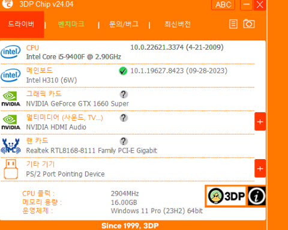
Task: Click the Intel logo beside CPU
Action: [x=11, y=52]
